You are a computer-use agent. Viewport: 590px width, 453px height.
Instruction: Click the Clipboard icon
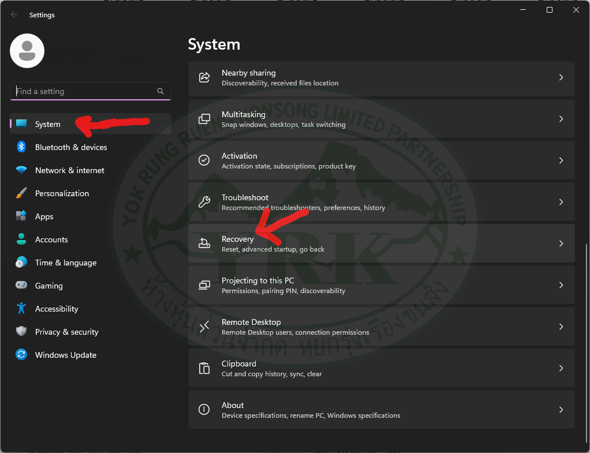[204, 368]
